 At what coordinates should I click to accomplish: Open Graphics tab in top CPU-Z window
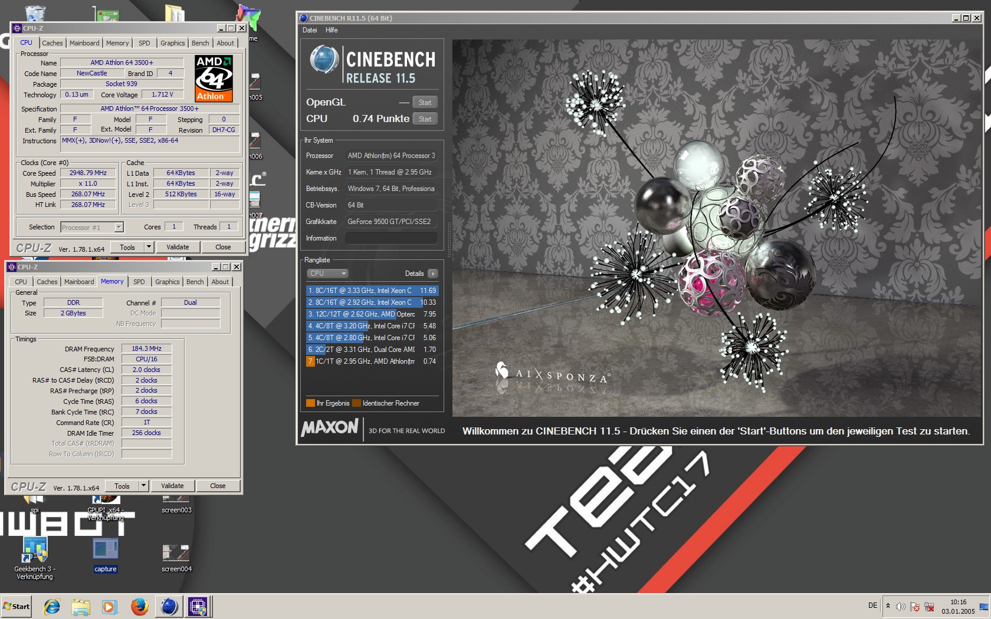click(173, 43)
